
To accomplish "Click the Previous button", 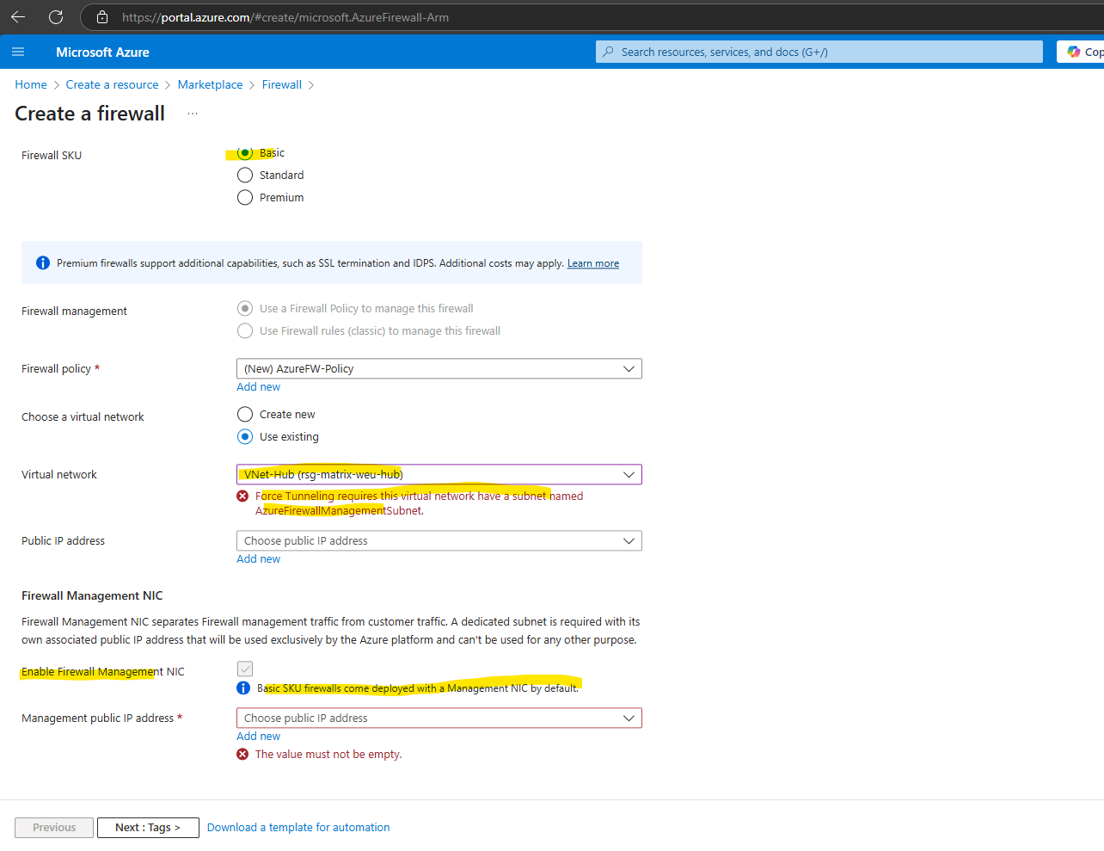I will pyautogui.click(x=54, y=827).
